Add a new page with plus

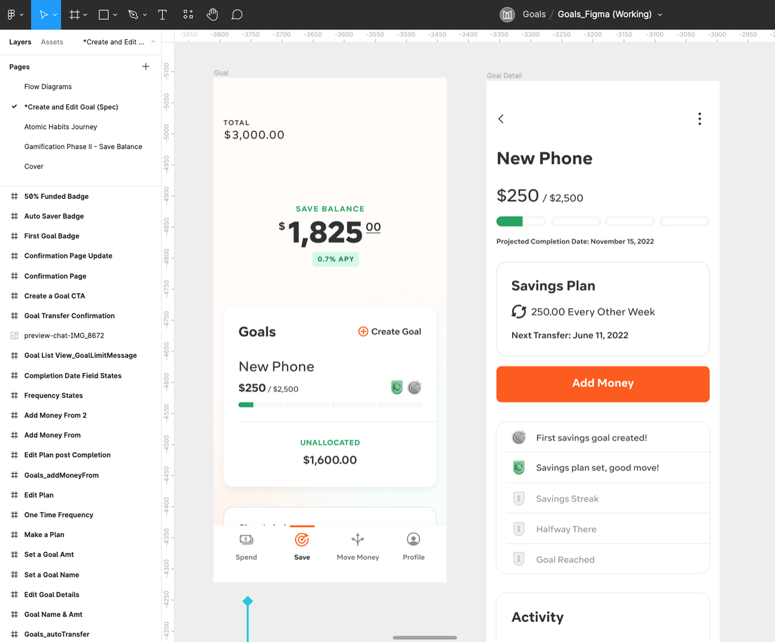pos(146,67)
